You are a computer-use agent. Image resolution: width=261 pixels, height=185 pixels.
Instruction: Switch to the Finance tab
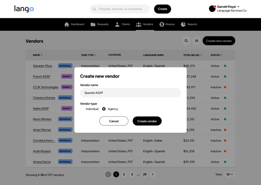point(167,24)
